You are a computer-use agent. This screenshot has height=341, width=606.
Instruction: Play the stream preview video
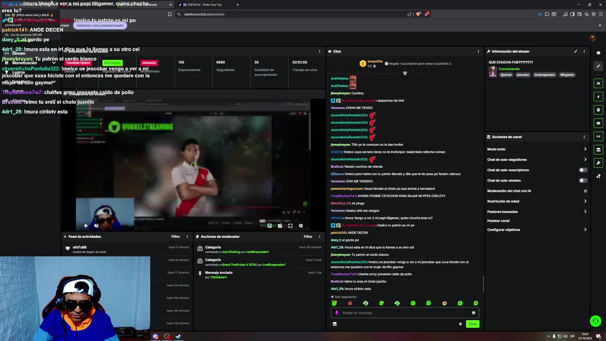coord(86,226)
